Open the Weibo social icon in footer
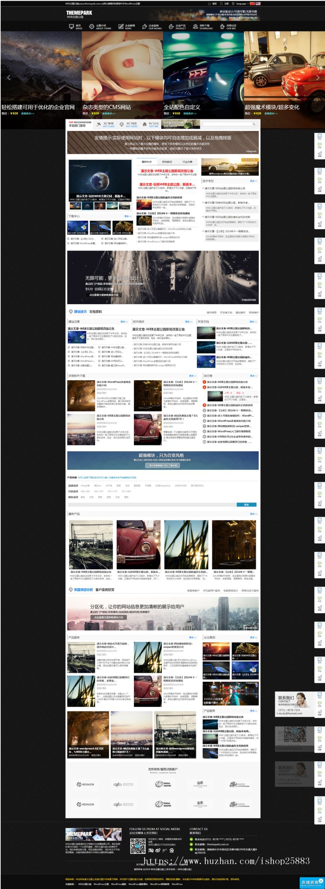The height and width of the screenshot is (889, 325). coord(157,851)
